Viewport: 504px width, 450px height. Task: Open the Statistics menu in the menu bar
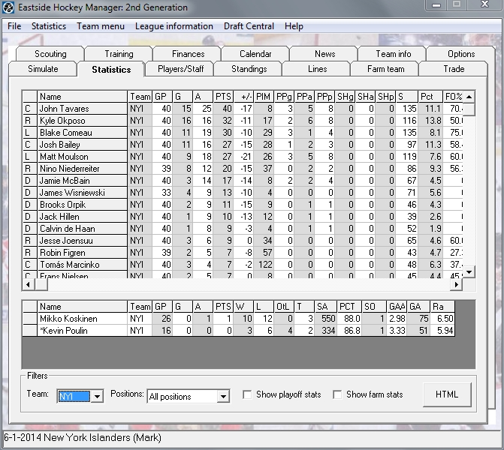49,26
